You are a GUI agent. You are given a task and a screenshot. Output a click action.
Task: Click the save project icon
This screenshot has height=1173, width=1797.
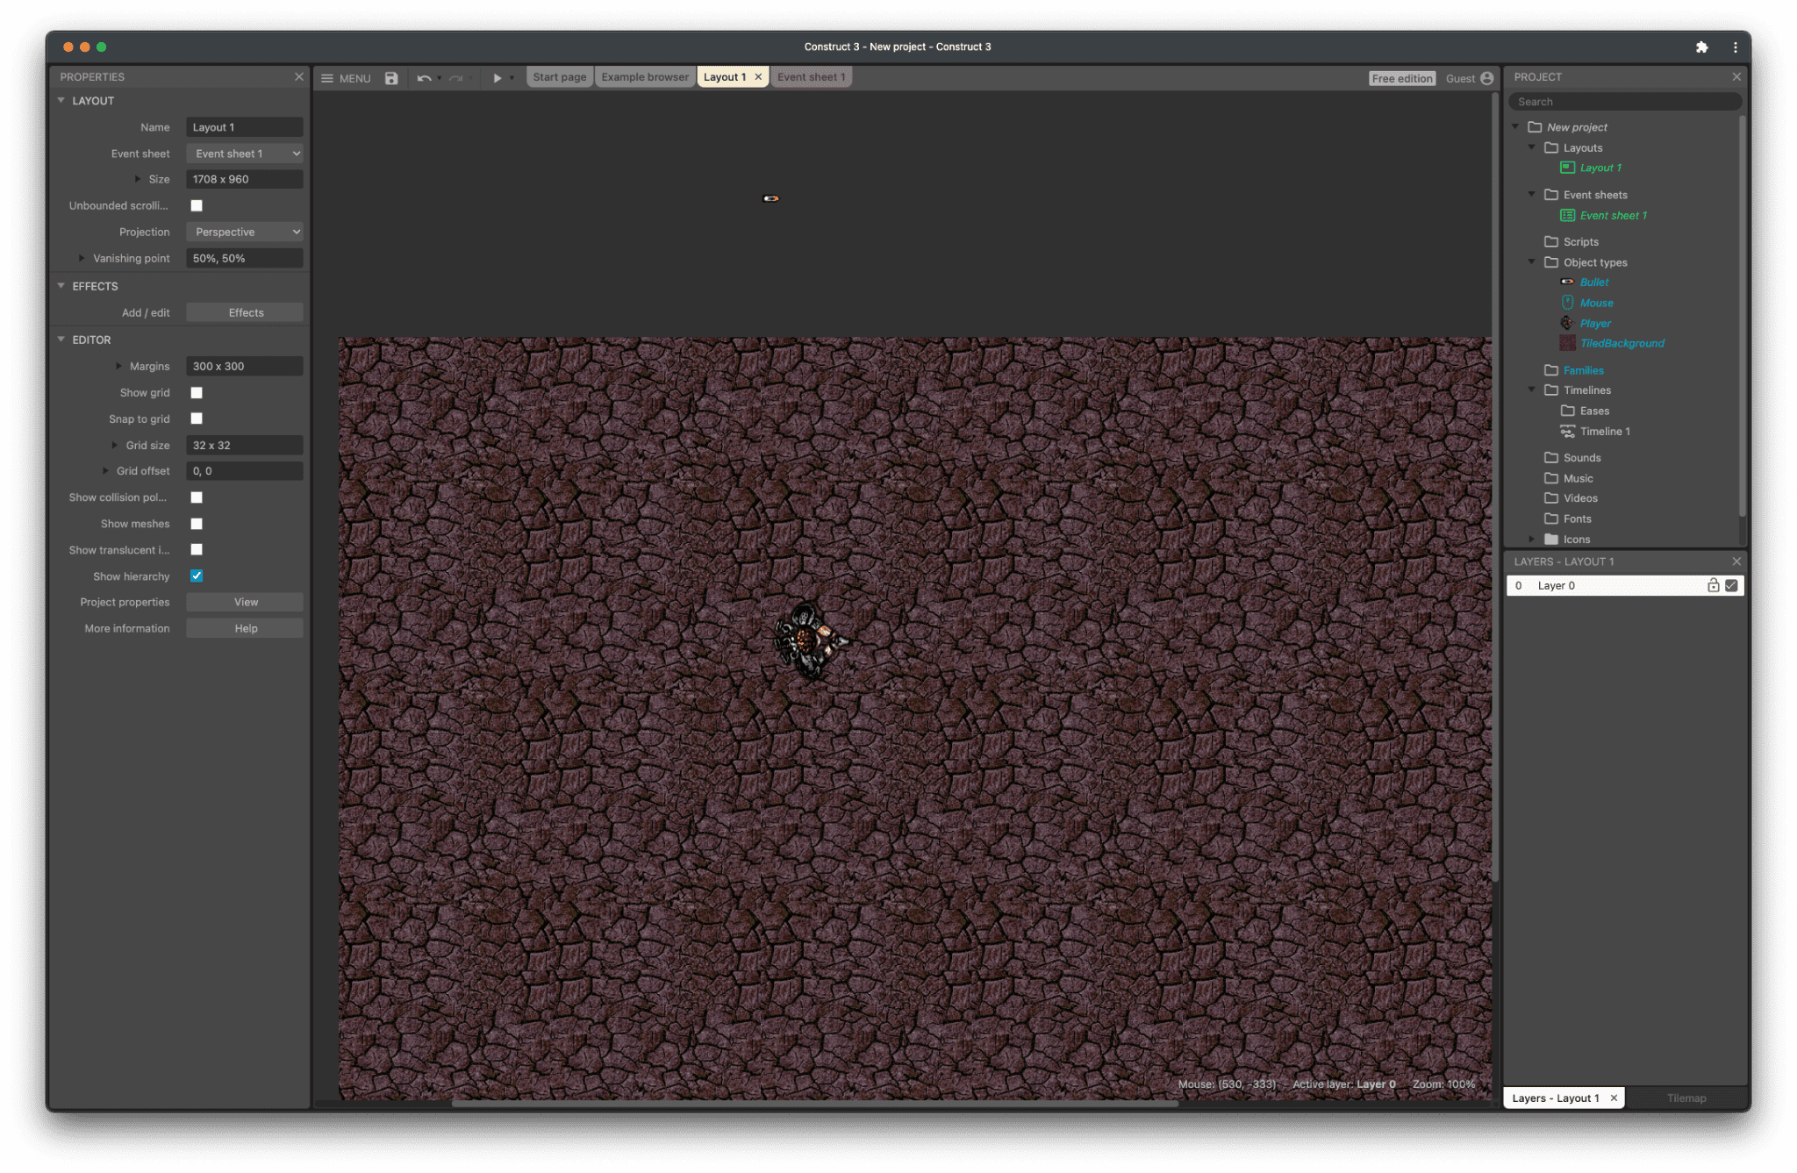click(390, 77)
